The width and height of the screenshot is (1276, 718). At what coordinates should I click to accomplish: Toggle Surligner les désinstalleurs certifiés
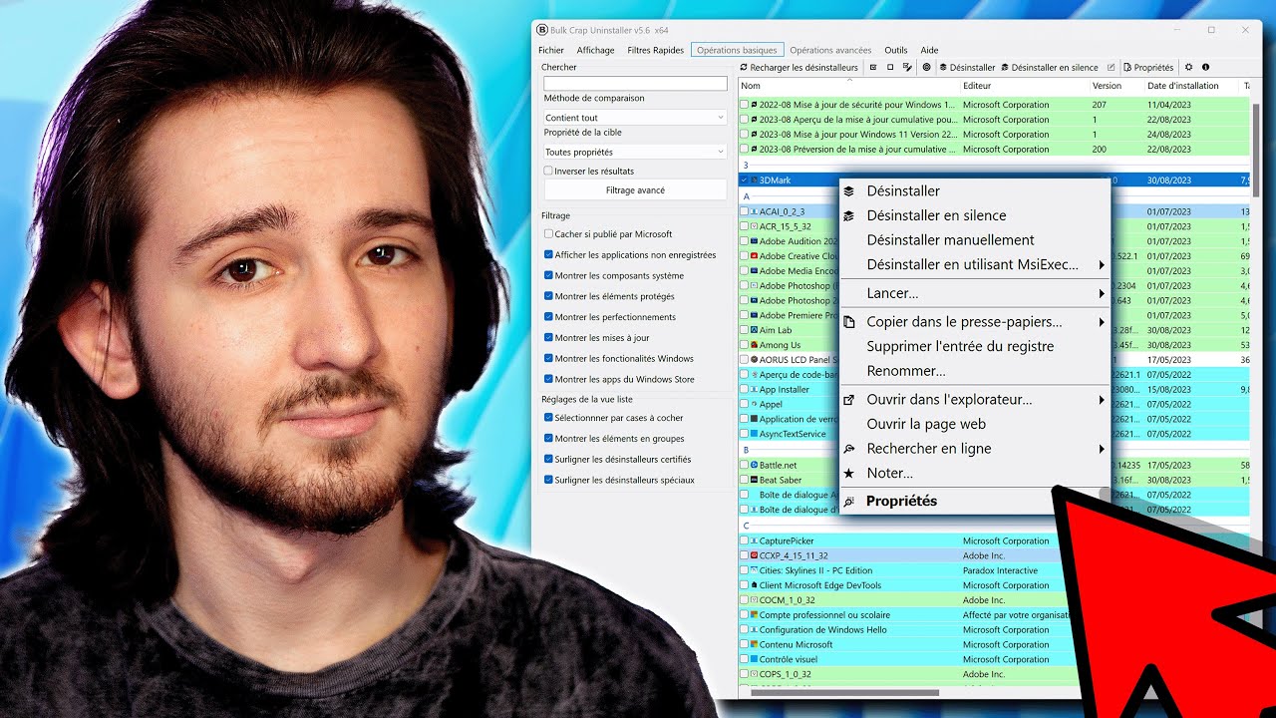coord(548,460)
